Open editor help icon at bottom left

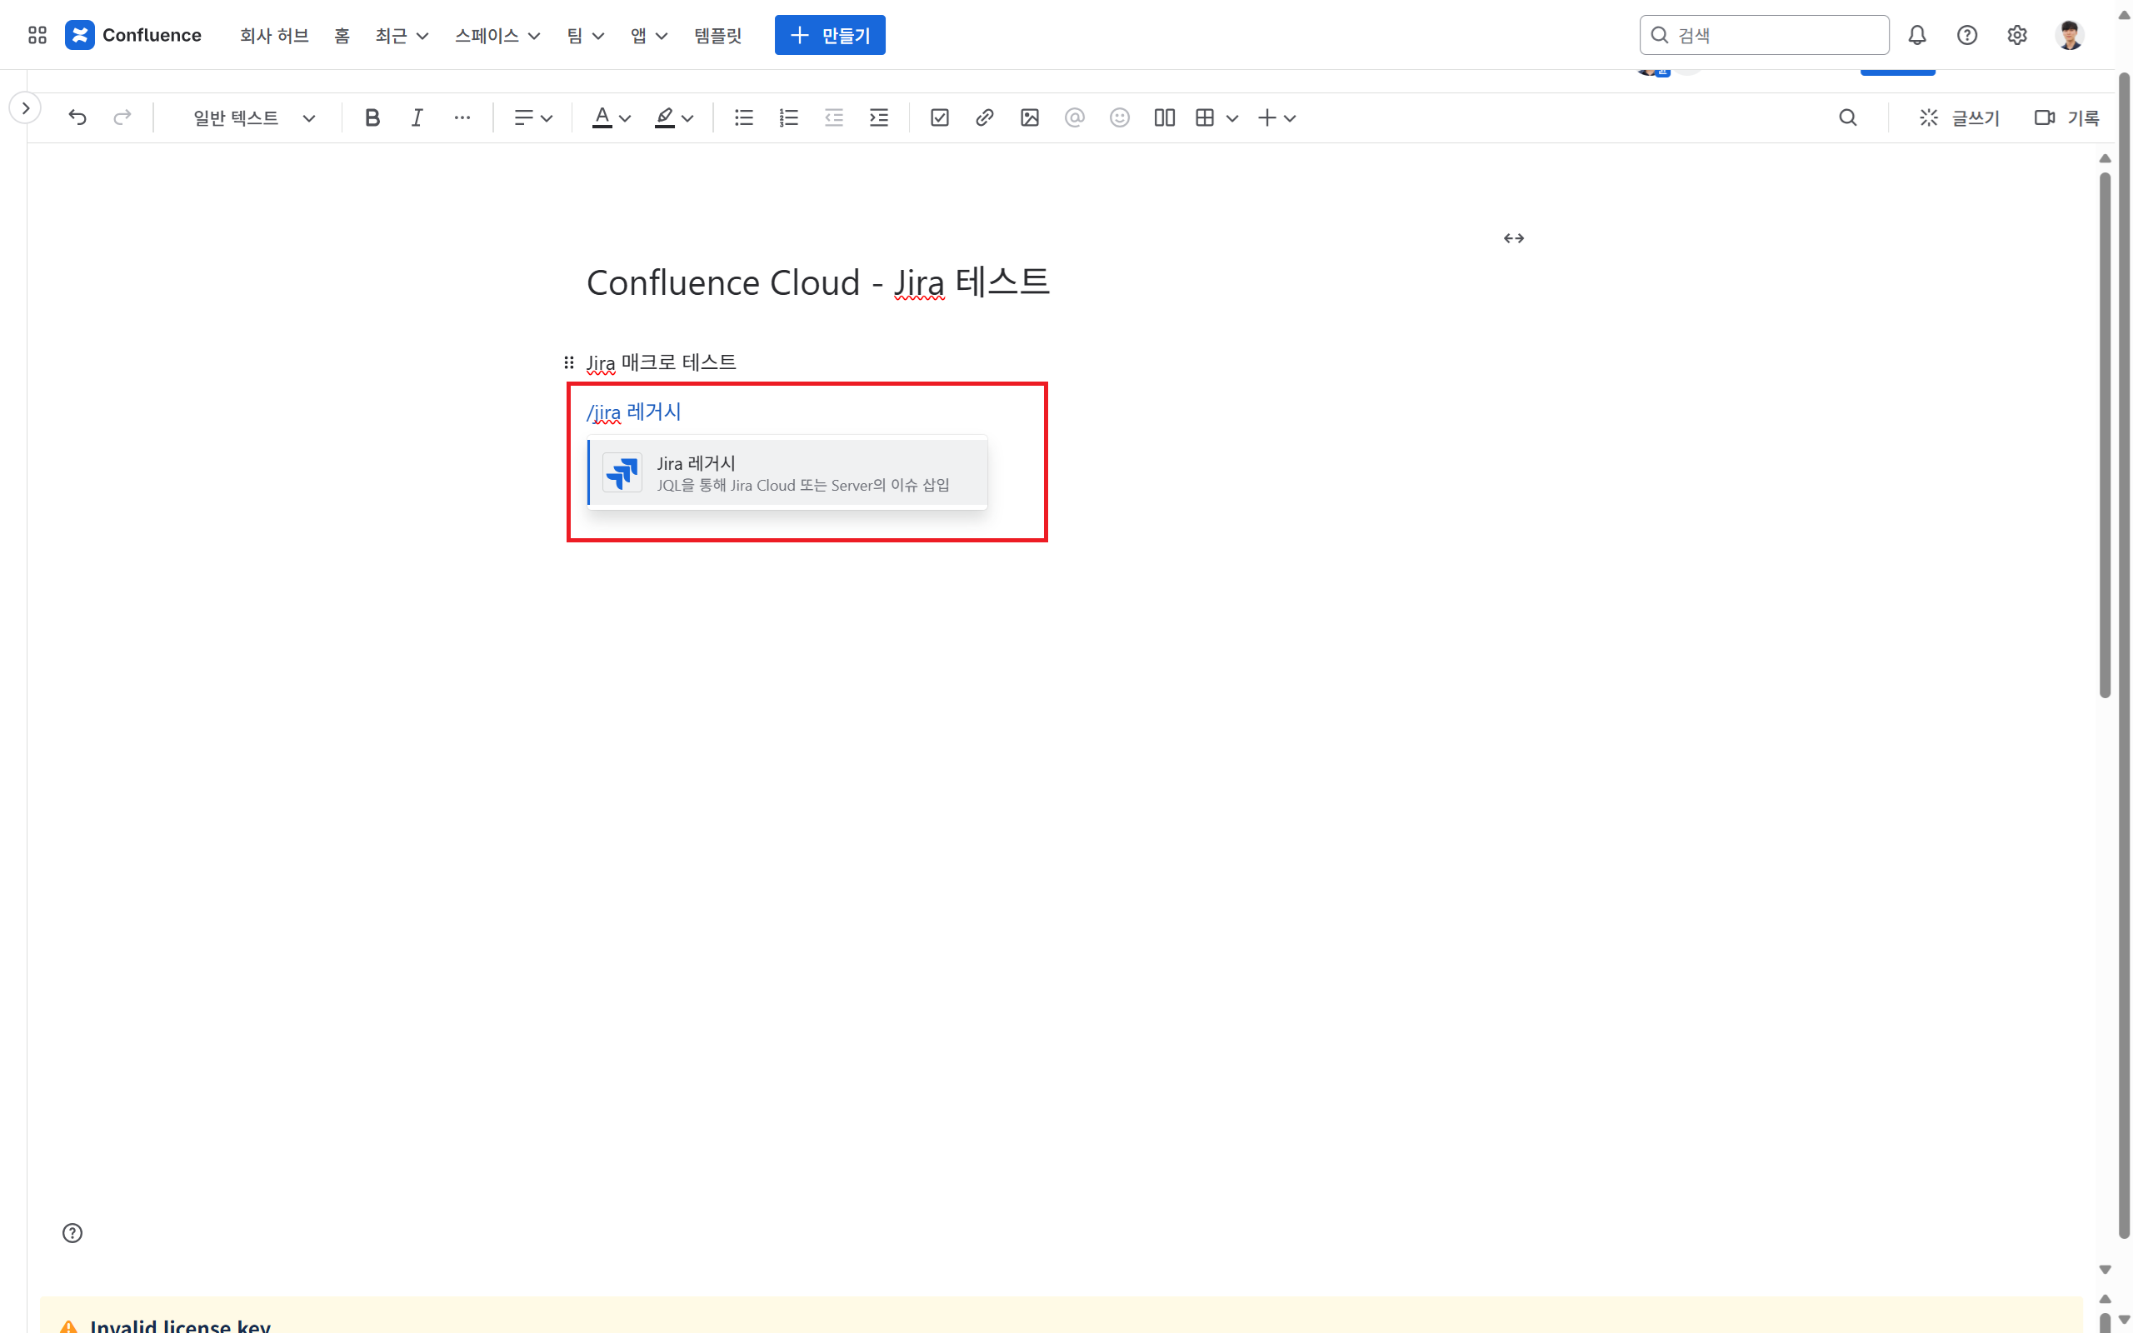point(72,1232)
